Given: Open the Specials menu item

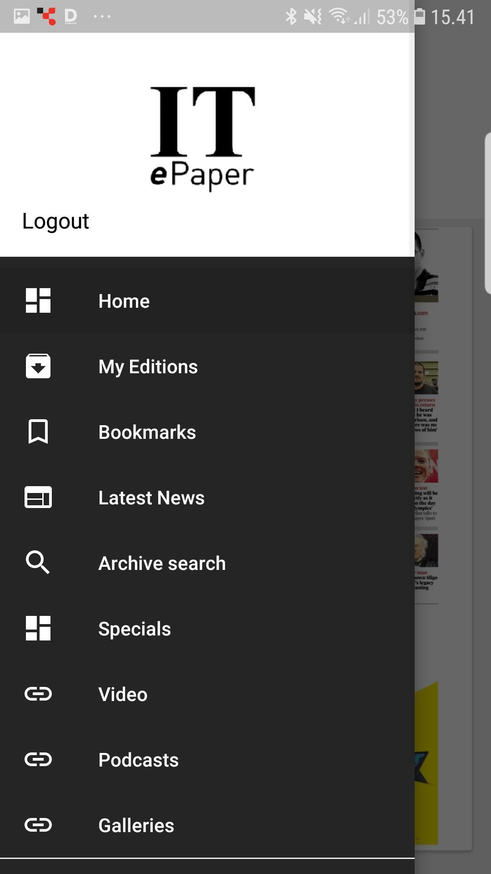Looking at the screenshot, I should [x=207, y=628].
